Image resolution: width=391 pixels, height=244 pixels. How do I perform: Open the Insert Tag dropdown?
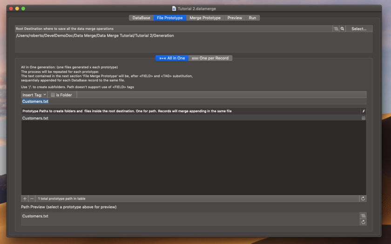[34, 95]
